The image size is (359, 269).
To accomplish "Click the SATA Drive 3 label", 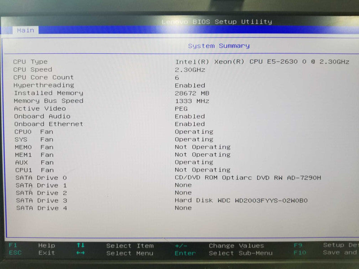I will click(42, 200).
